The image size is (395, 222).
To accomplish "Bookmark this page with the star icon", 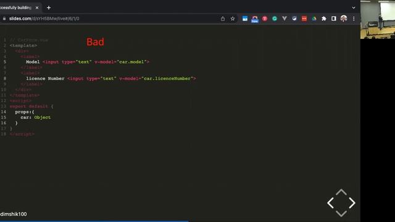I will tap(233, 18).
